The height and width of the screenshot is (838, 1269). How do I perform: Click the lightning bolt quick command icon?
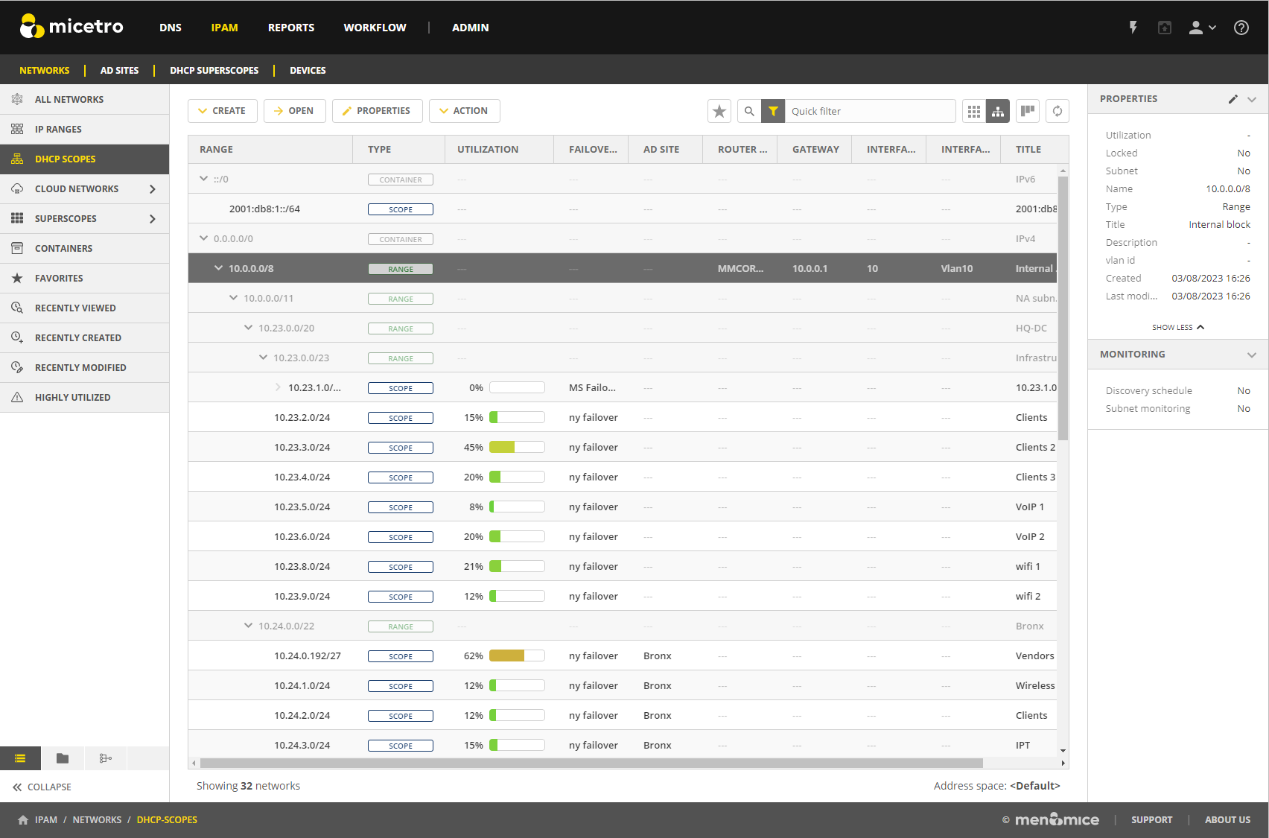tap(1133, 28)
